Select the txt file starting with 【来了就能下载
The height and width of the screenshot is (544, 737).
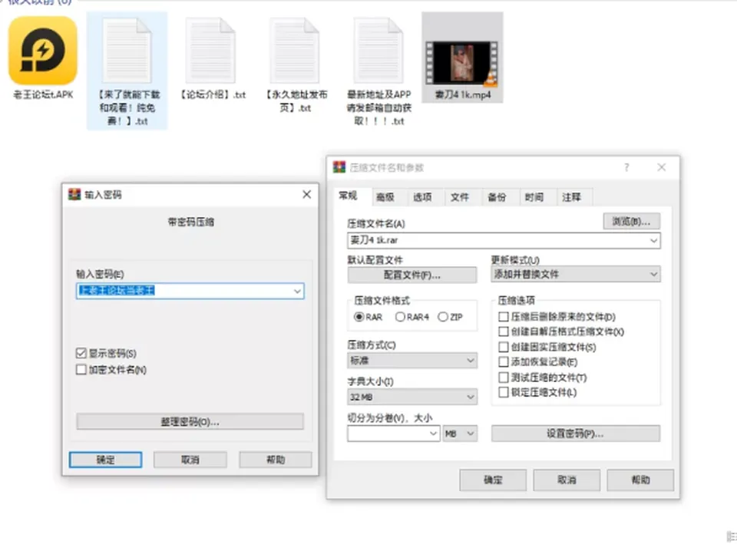click(x=127, y=51)
